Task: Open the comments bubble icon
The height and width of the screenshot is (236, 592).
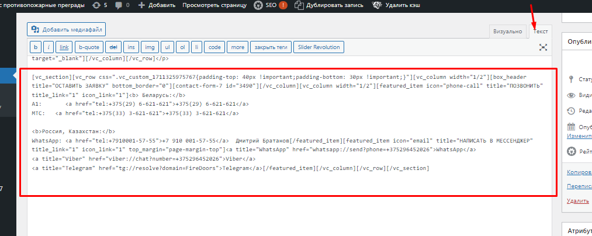Action: tap(120, 5)
